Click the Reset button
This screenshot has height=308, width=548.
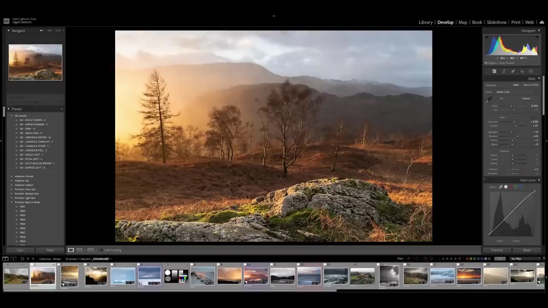coord(527,250)
